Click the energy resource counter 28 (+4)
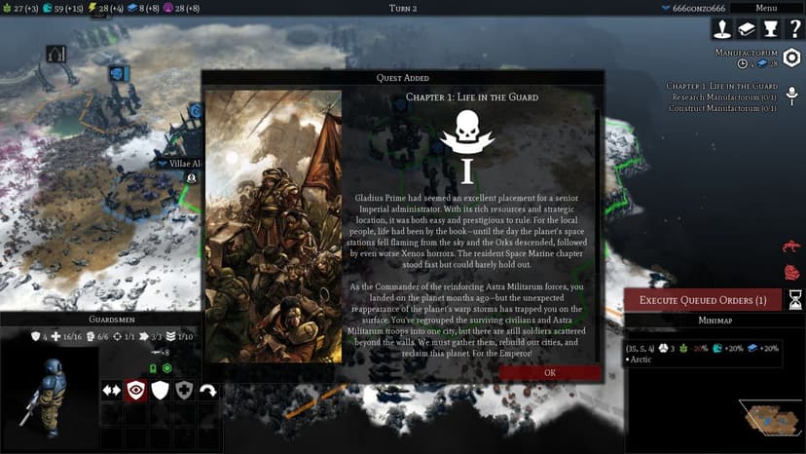Viewport: 806px width, 454px height. pyautogui.click(x=105, y=8)
